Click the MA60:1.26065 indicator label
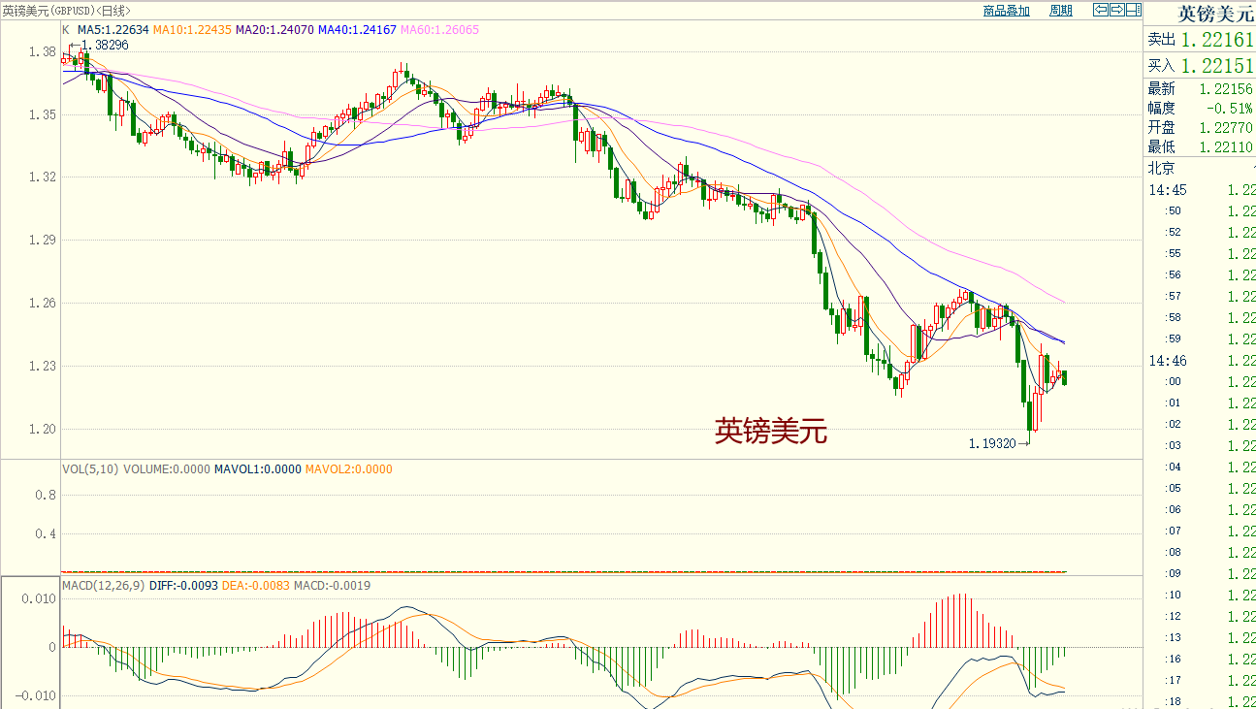 coord(440,30)
